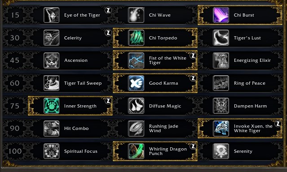Select the Chi Wave talent icon

click(136, 15)
